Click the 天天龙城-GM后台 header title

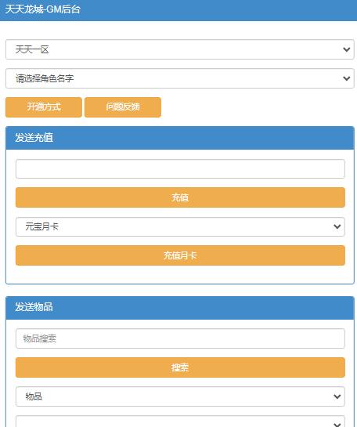tap(43, 9)
